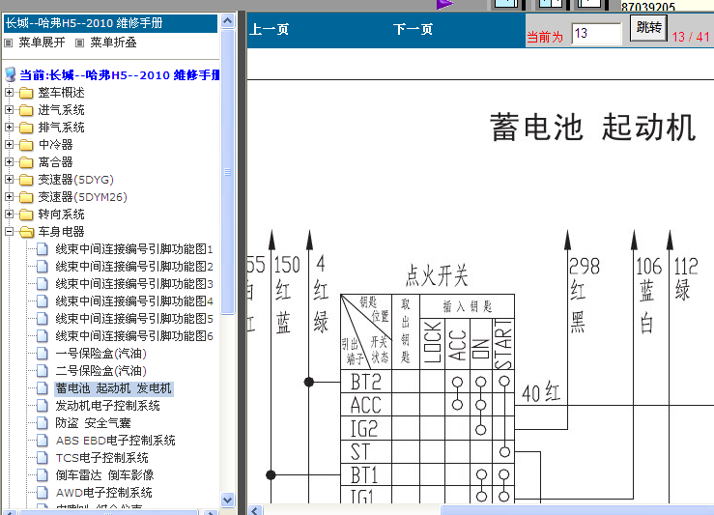Click page icon of 线束中间连接编号引脚功能图3
The width and height of the screenshot is (714, 515).
(x=43, y=284)
